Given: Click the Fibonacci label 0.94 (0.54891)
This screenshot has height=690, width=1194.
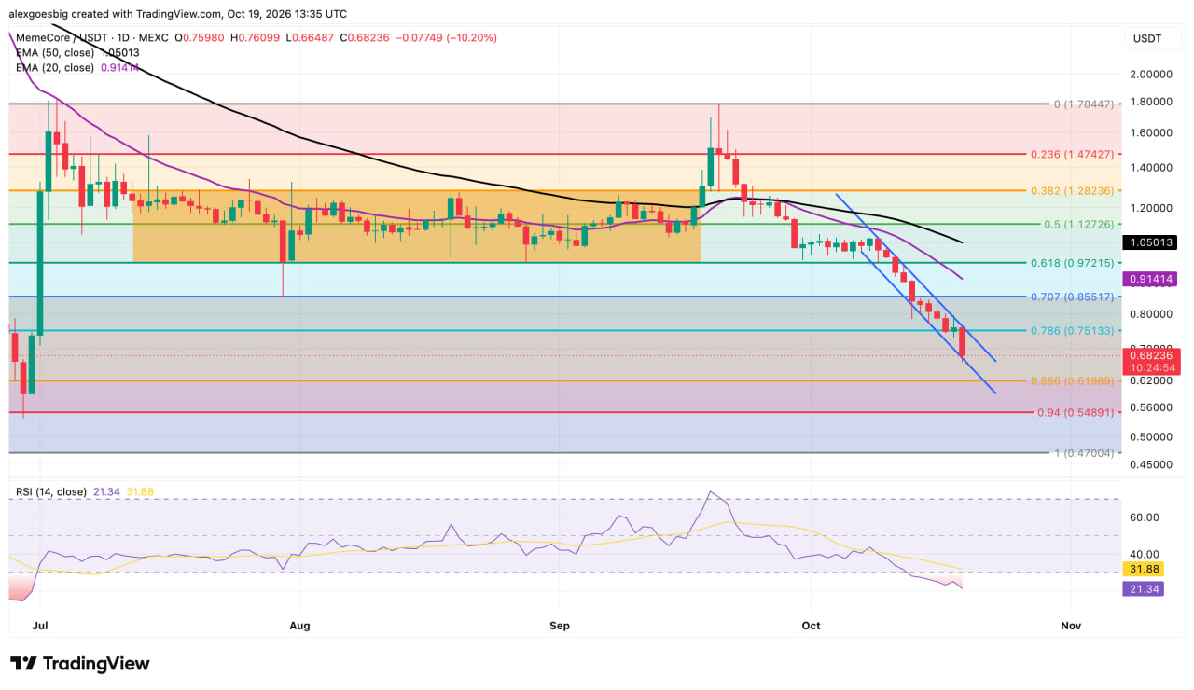Looking at the screenshot, I should (x=1076, y=412).
